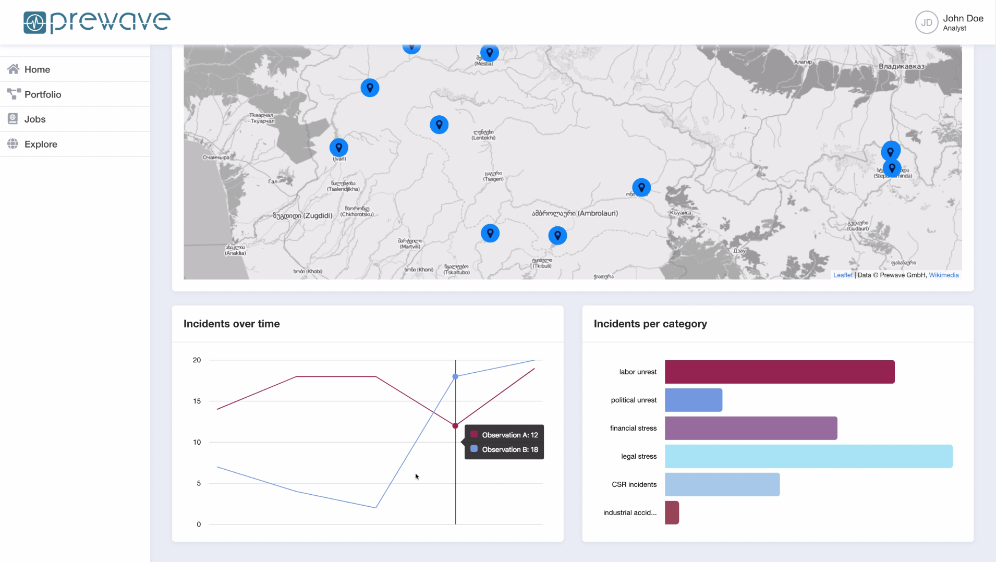Select the map marker near Lentekhi
The width and height of the screenshot is (996, 562).
click(x=439, y=125)
